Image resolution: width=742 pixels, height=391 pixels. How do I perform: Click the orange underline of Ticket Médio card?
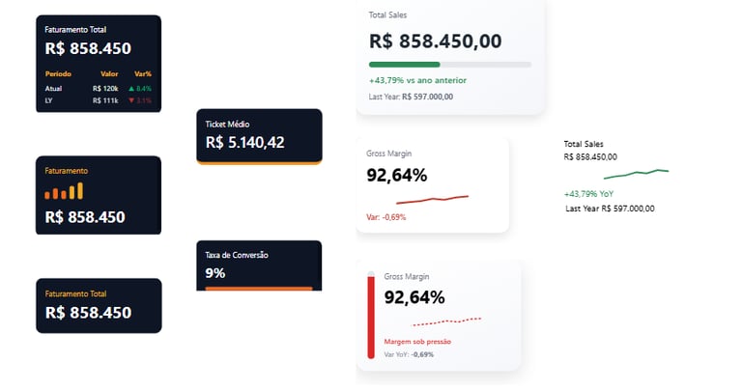[x=259, y=164]
